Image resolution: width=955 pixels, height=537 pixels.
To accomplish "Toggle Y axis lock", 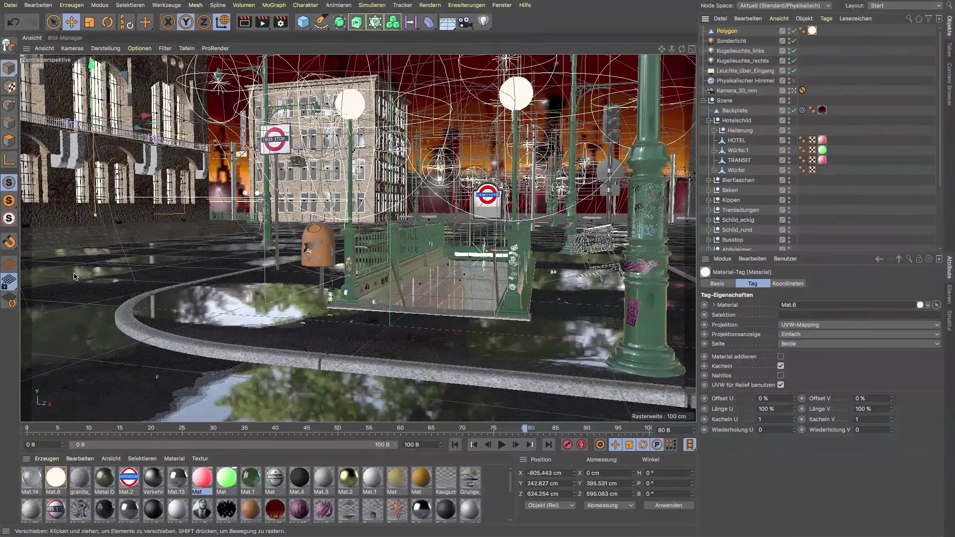I will [186, 22].
